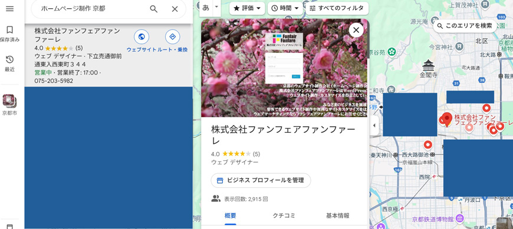The width and height of the screenshot is (513, 229).
Task: Click the 今宮神社 marker icon on map
Action: click(x=460, y=46)
